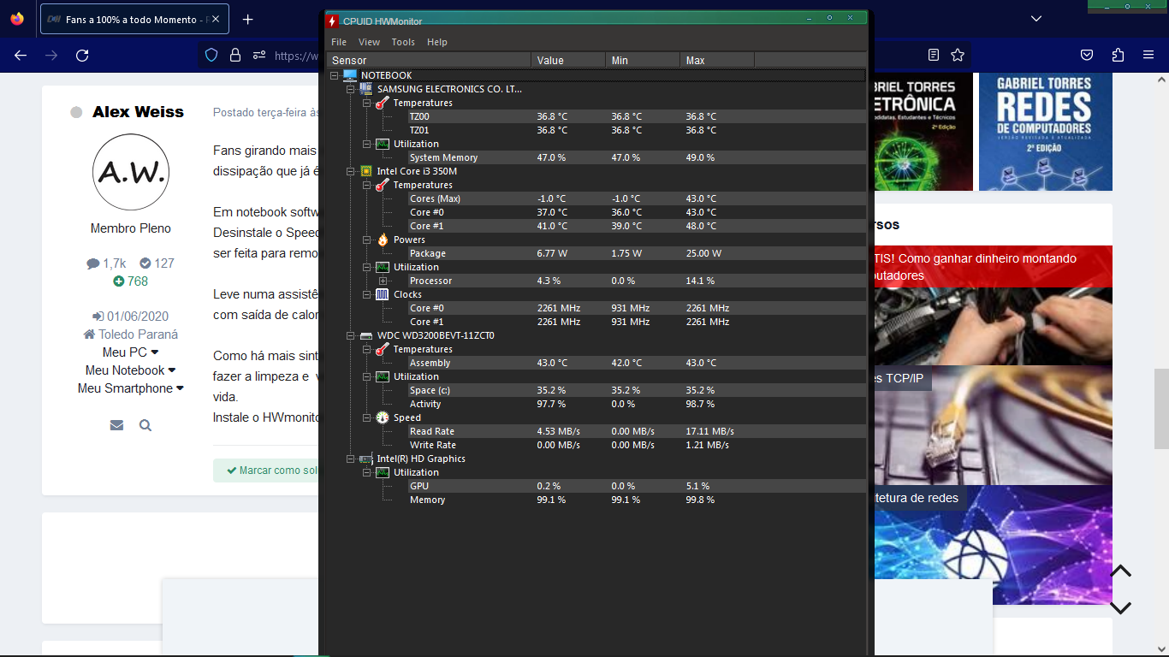Open Alex Weiss profile link
Screen dimensions: 1169x657
click(138, 112)
